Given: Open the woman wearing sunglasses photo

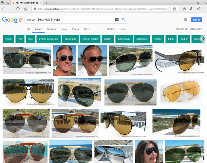Looking at the screenshot, I should pos(149,151).
